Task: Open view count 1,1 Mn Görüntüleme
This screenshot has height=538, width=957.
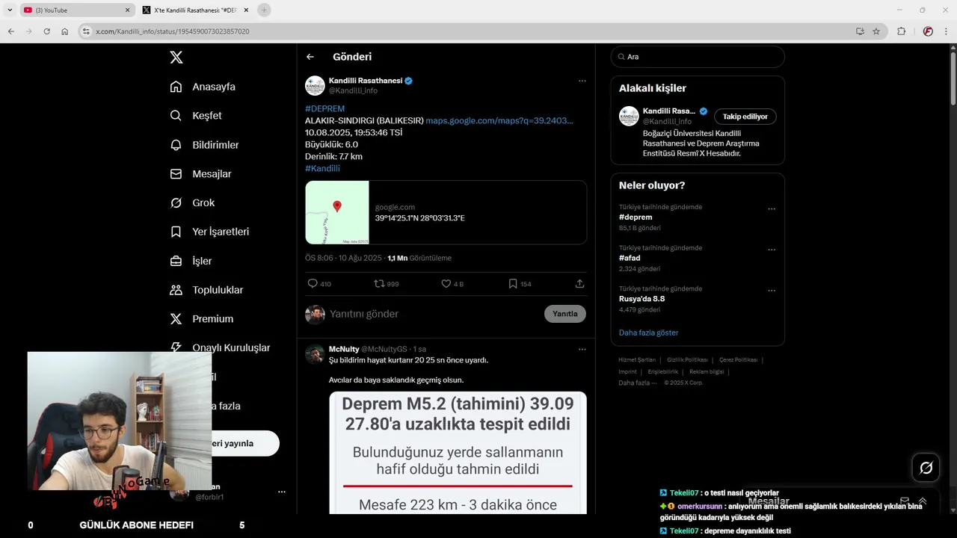Action: click(x=419, y=258)
